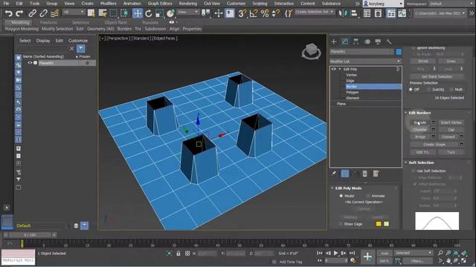Image resolution: width=476 pixels, height=267 pixels.
Task: Open the user account dropdown
Action: click(x=384, y=4)
